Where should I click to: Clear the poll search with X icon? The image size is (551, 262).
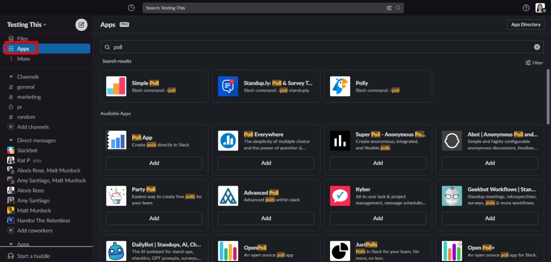tap(537, 47)
